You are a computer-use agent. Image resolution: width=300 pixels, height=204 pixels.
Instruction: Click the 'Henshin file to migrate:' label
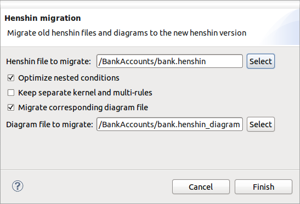coord(49,61)
